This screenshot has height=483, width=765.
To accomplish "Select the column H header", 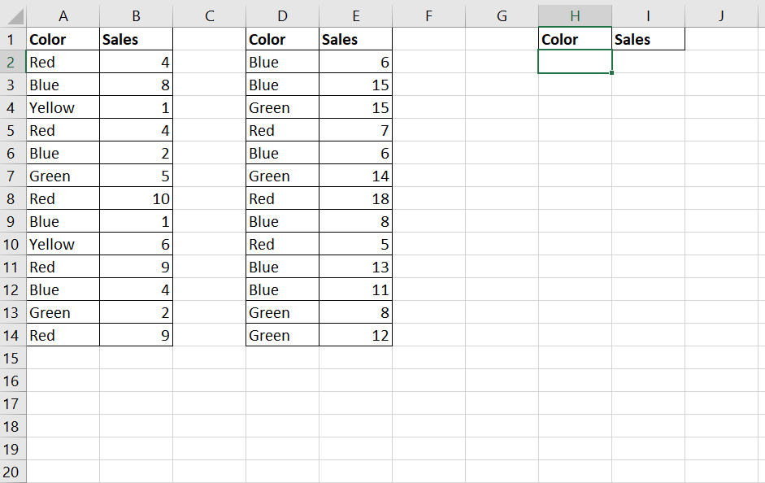I will click(575, 15).
